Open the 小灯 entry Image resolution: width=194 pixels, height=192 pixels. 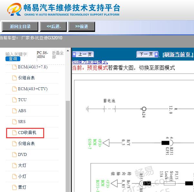pos(22,176)
